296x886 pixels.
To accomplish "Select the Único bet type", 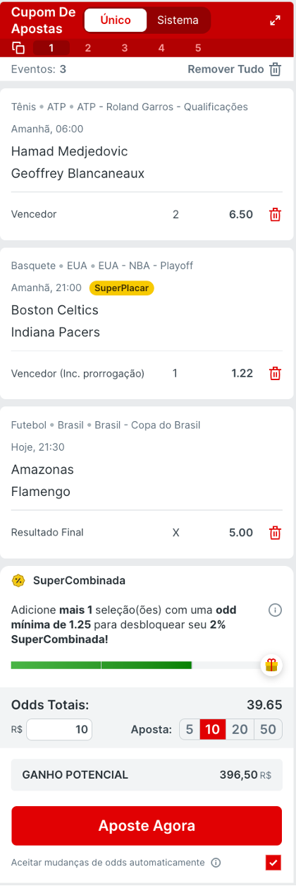I will (116, 20).
